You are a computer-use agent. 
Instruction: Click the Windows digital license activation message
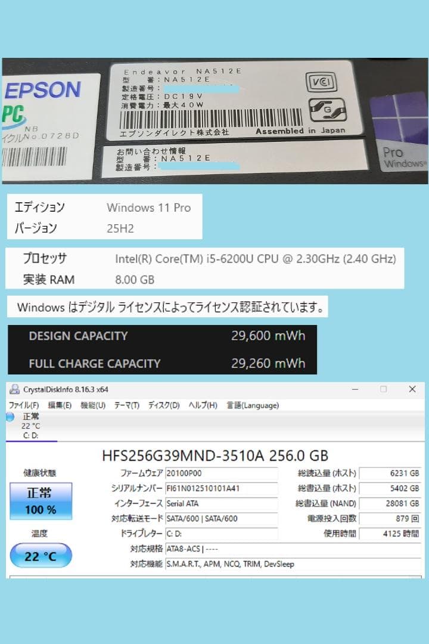tap(171, 307)
